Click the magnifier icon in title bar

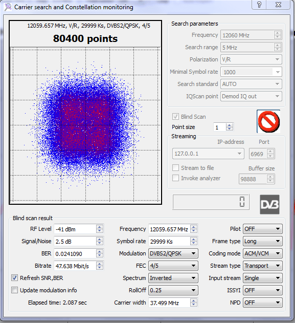[8, 7]
